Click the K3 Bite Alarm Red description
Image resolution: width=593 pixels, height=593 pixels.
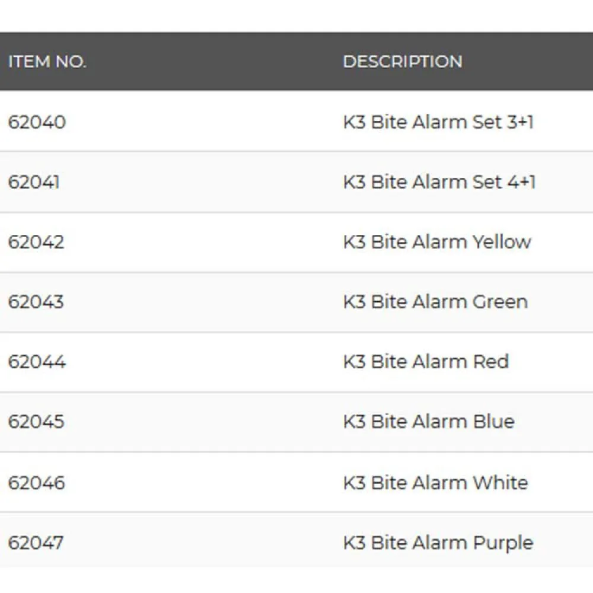[426, 362]
